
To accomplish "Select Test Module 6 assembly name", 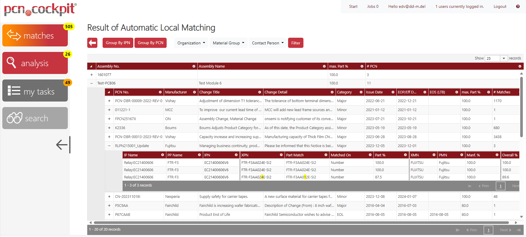I will click(210, 83).
